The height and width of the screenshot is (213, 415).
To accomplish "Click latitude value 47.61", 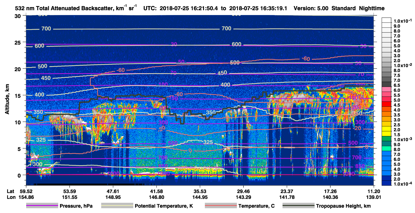I will tap(113, 191).
